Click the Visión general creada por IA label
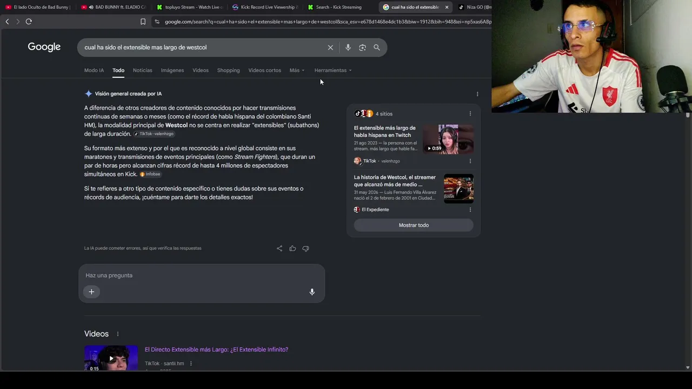Image resolution: width=692 pixels, height=389 pixels. [128, 93]
